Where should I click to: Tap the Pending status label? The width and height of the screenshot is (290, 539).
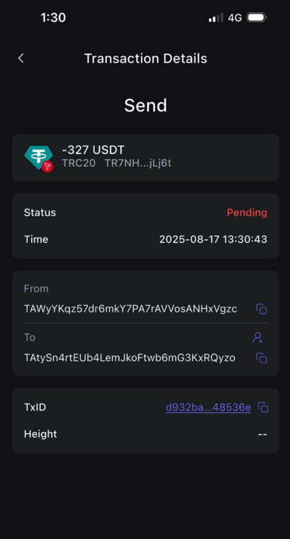(247, 212)
